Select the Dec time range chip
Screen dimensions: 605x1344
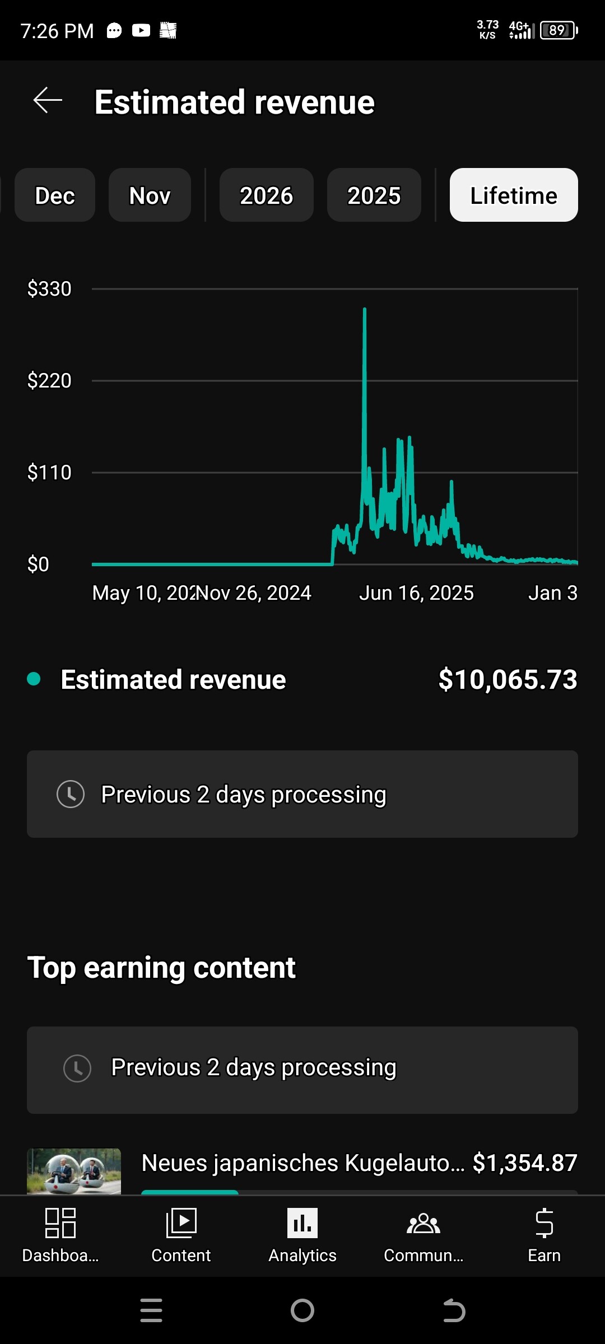[55, 195]
